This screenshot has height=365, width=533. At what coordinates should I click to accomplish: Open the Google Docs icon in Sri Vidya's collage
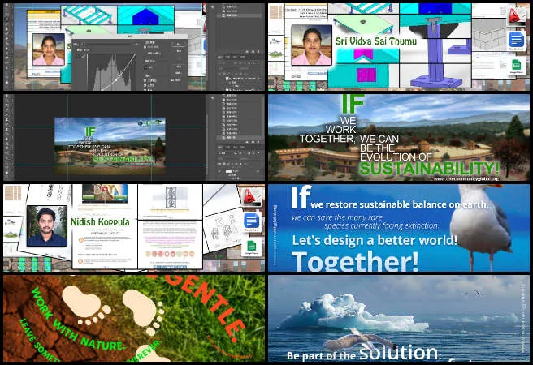click(517, 41)
